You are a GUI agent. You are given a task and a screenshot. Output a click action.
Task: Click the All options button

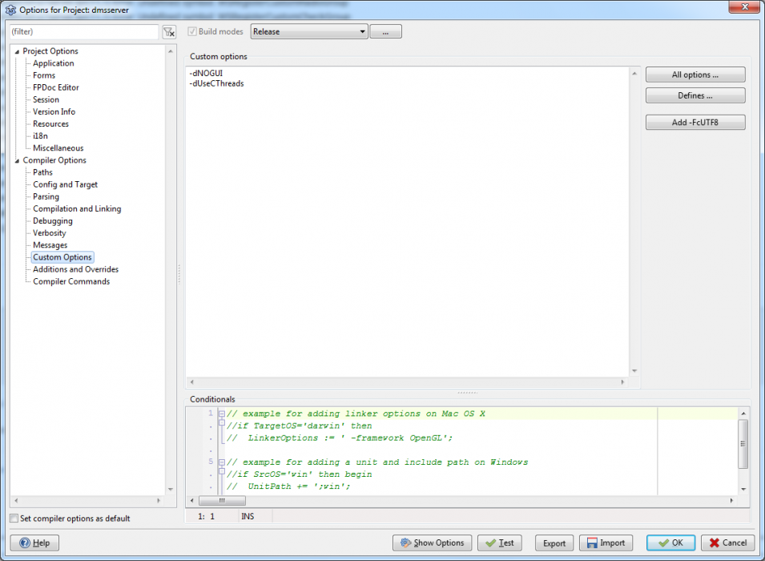(695, 75)
